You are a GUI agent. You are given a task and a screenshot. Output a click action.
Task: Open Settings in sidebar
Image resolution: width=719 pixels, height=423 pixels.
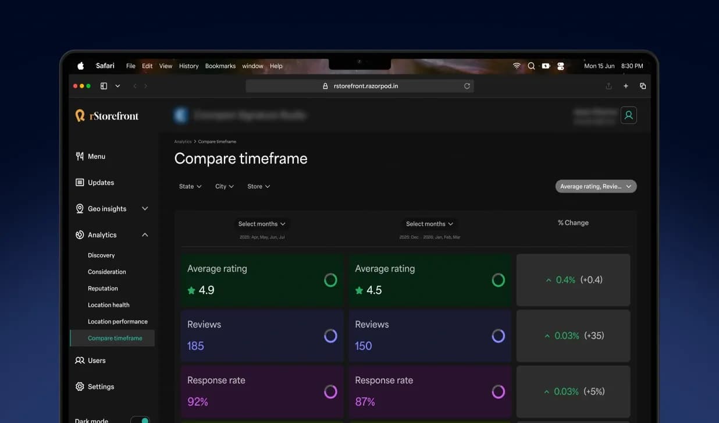click(x=95, y=387)
